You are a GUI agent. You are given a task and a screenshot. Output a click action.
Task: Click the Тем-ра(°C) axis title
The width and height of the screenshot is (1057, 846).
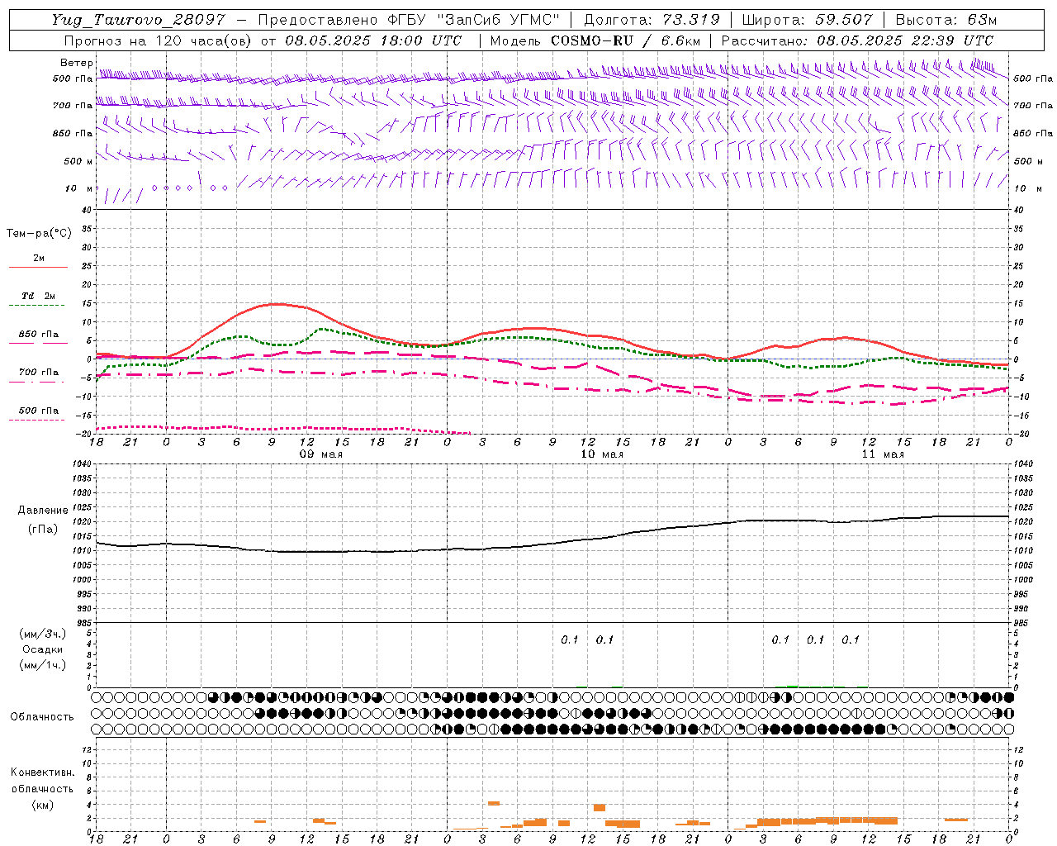[x=39, y=234]
